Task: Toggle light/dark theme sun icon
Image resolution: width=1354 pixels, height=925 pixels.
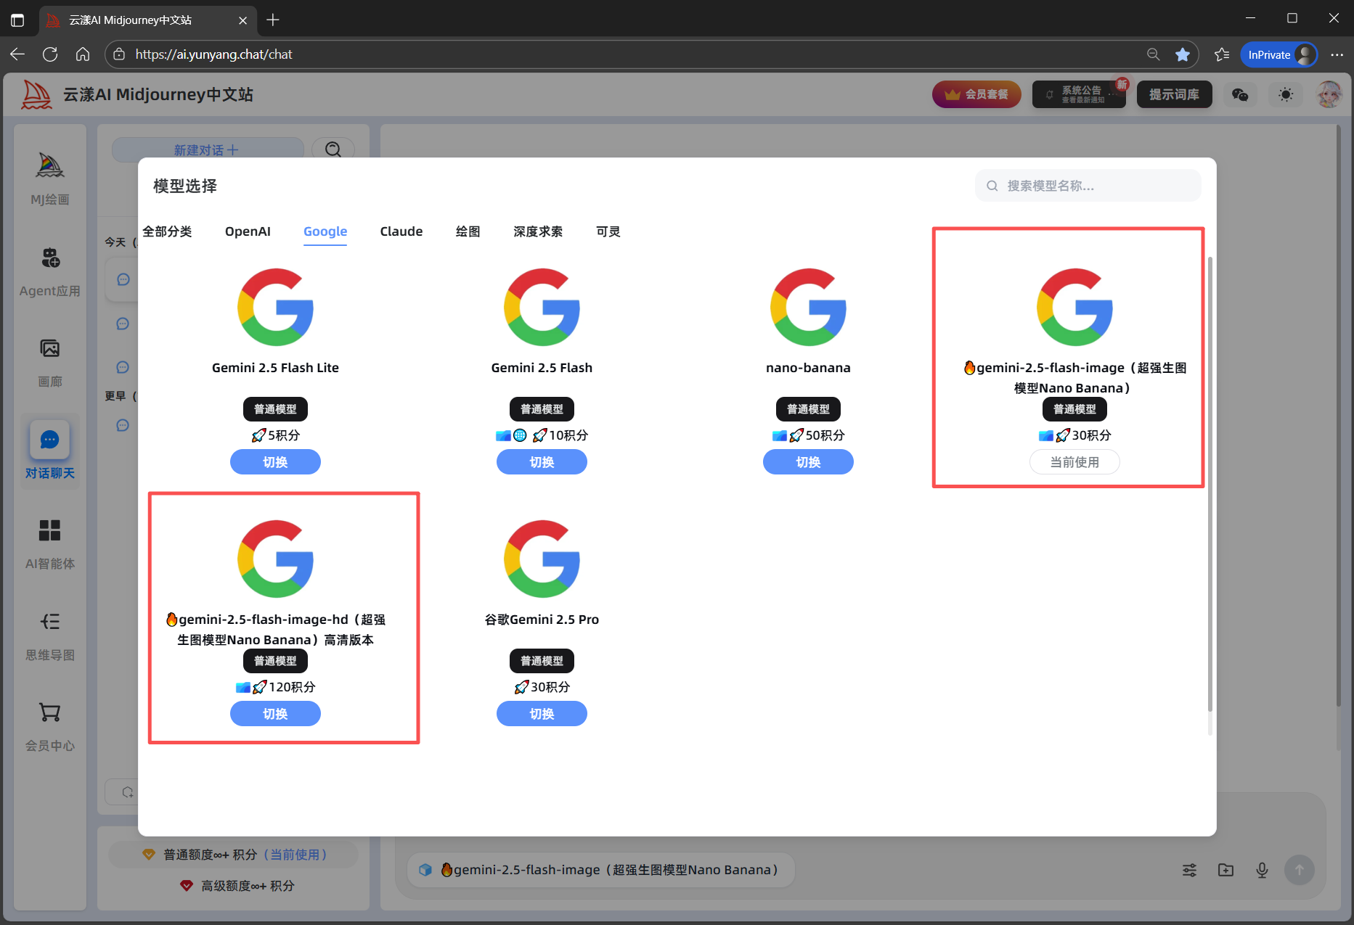Action: point(1286,95)
